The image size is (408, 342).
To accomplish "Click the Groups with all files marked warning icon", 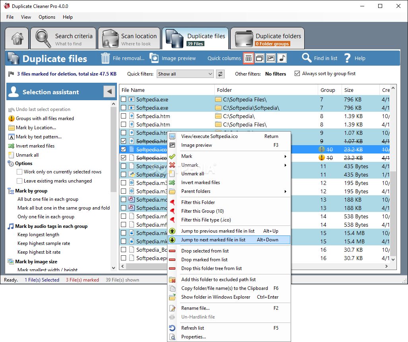I will 12,119.
